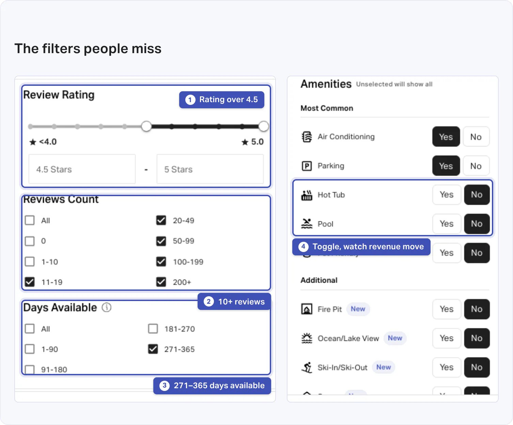The width and height of the screenshot is (513, 425).
Task: Click the Ski-In/Ski-Out skier icon
Action: (x=307, y=367)
